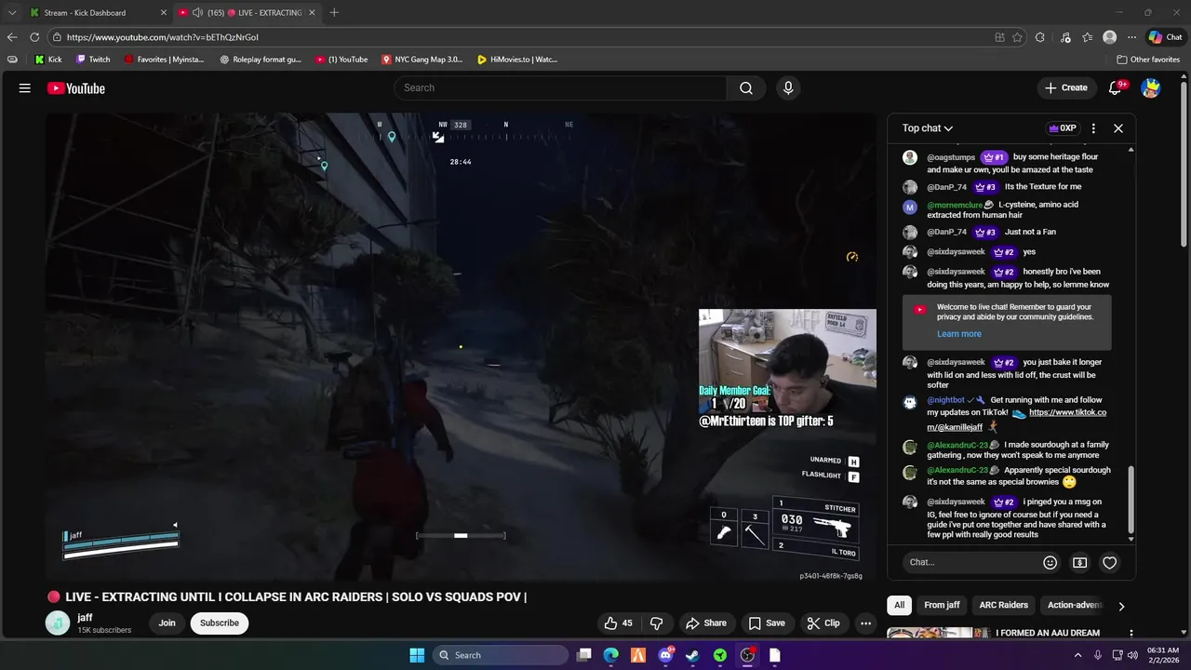Open the Kick bookmark

(x=47, y=60)
